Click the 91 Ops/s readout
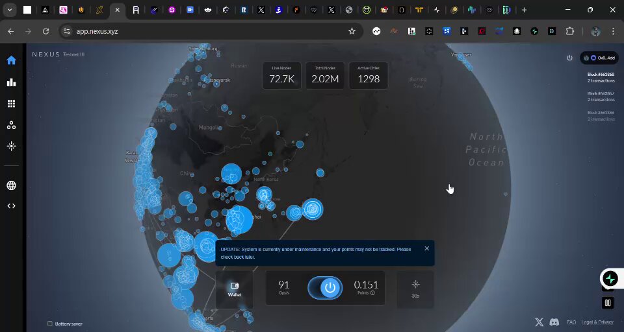 [x=284, y=287]
